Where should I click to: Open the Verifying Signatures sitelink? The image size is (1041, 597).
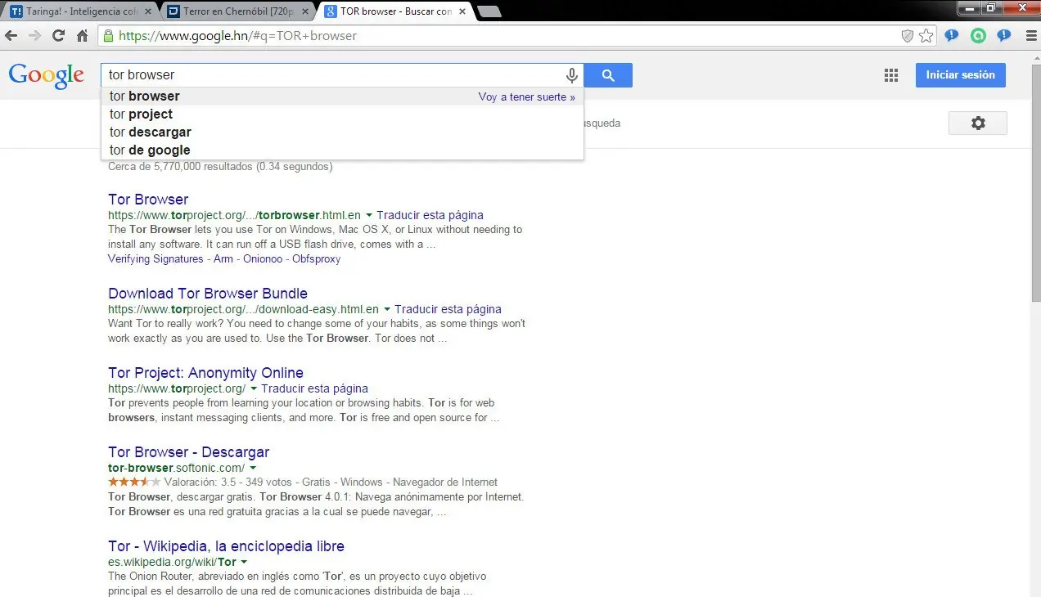[x=155, y=259]
